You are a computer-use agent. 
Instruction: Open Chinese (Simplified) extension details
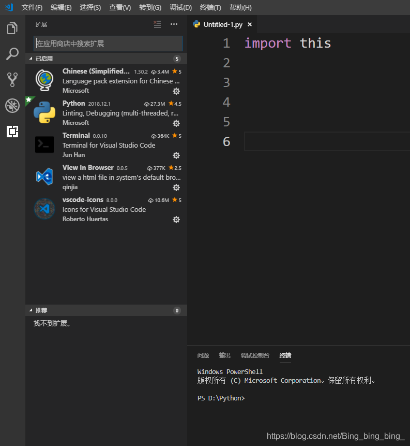(96, 71)
